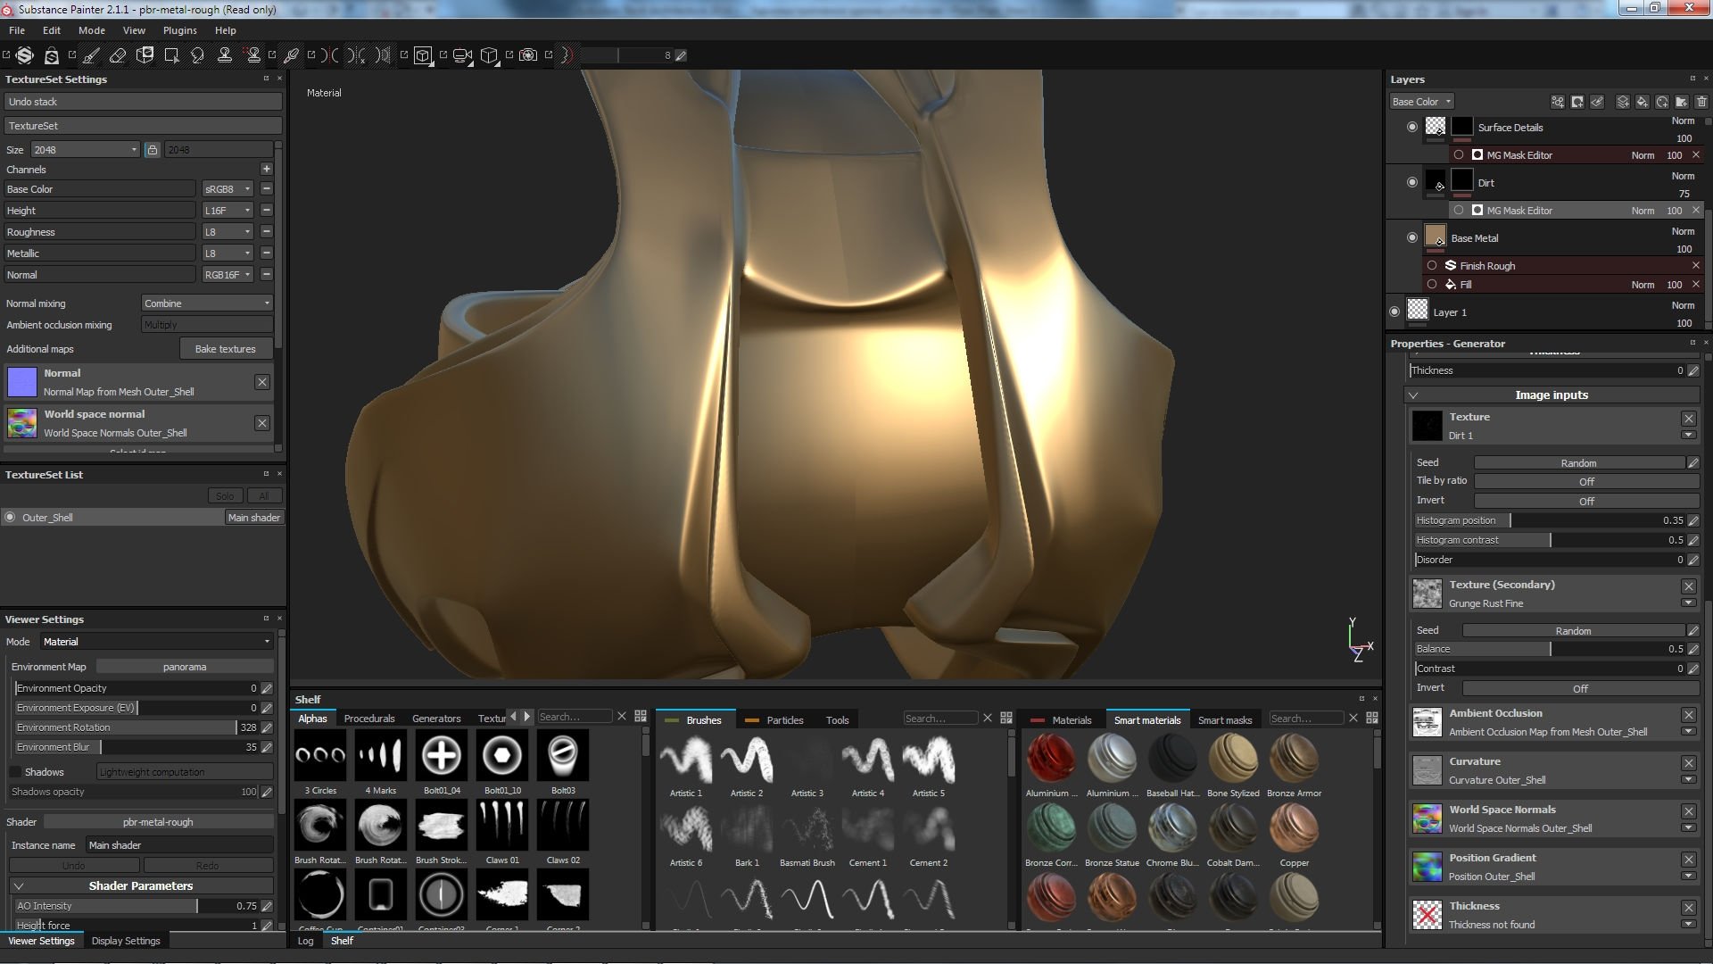Image resolution: width=1713 pixels, height=964 pixels.
Task: Switch to the Display Settings tab
Action: point(126,941)
